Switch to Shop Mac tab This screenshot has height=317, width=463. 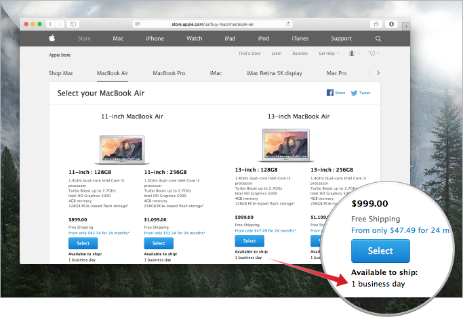pos(61,73)
